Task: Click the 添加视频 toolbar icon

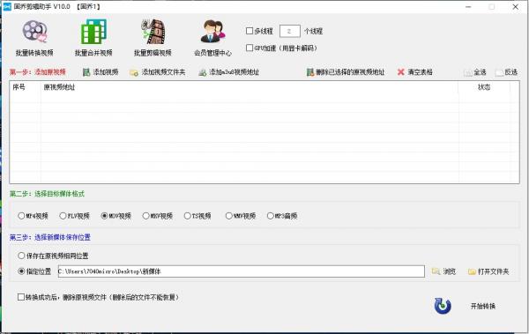Action: point(86,72)
